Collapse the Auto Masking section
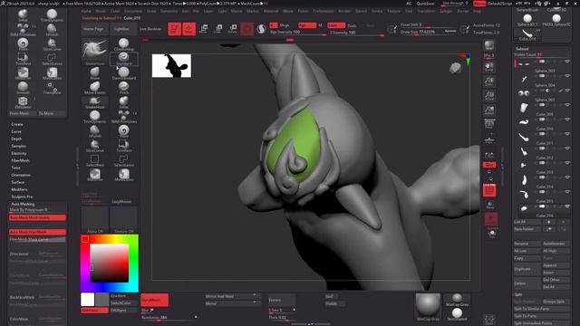 coord(23,204)
